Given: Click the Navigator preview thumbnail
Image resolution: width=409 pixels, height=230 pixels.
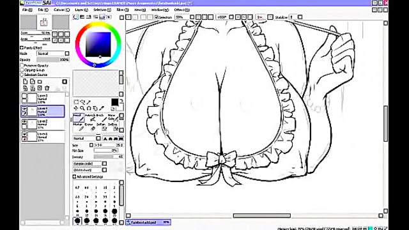Looking at the screenshot, I should [x=44, y=22].
